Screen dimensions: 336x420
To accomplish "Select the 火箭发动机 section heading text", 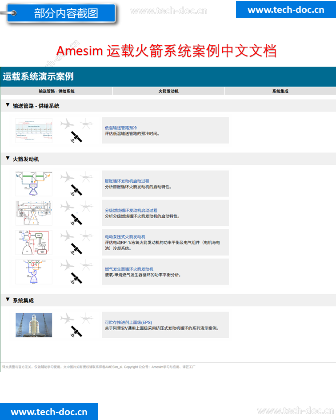I will [26, 159].
